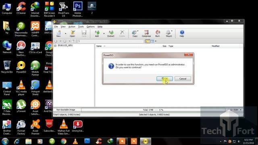Click the Save toolbar icon
This screenshot has width=258, height=145.
click(84, 33)
